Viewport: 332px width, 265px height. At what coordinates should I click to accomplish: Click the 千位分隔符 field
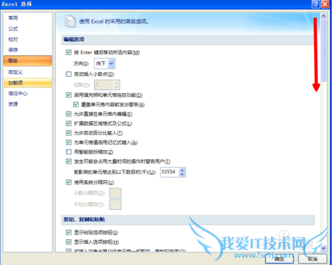pos(115,205)
